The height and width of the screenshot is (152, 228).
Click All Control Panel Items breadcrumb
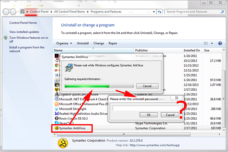pyautogui.click(x=69, y=12)
